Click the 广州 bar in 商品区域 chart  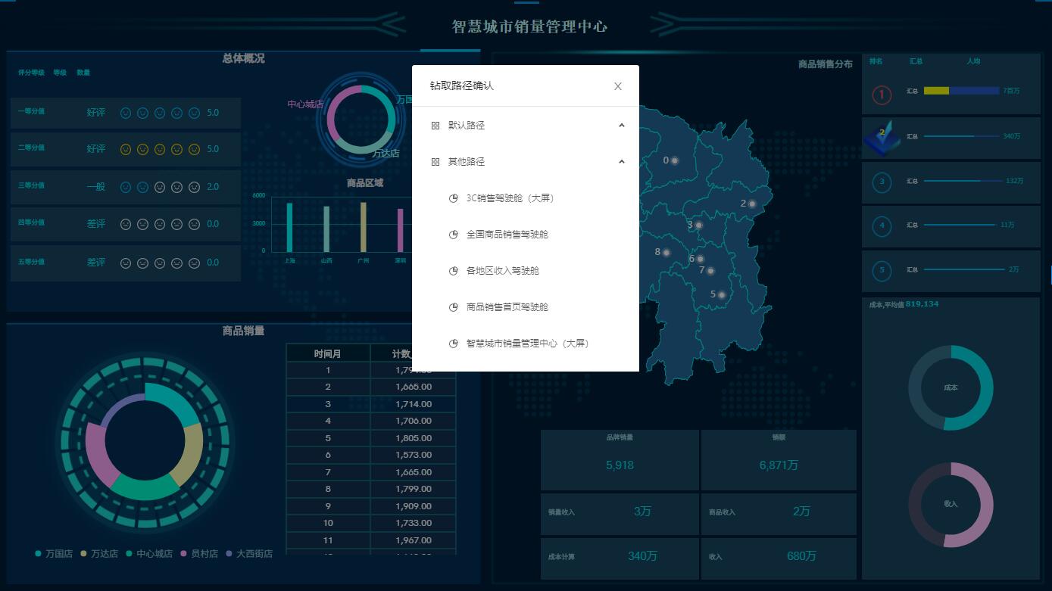(364, 226)
